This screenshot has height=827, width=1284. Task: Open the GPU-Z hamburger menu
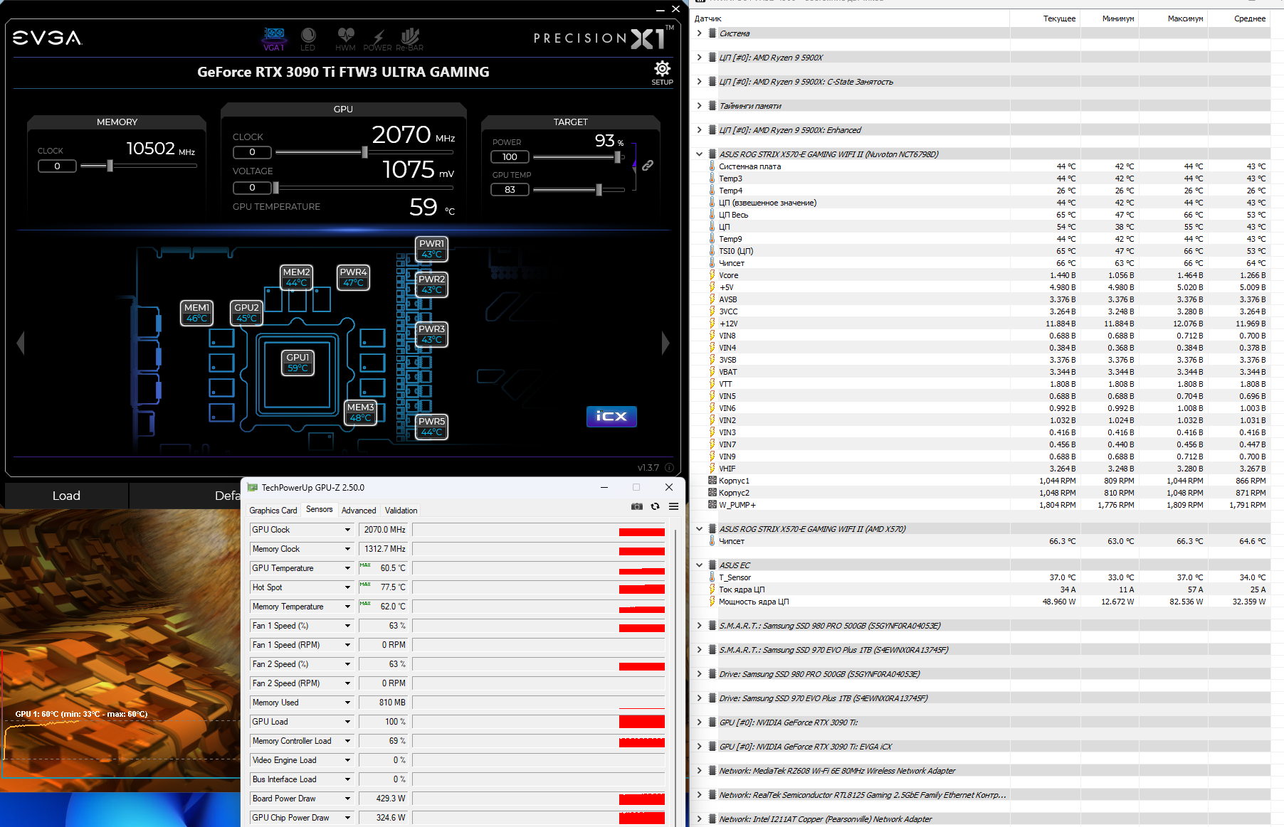673,506
